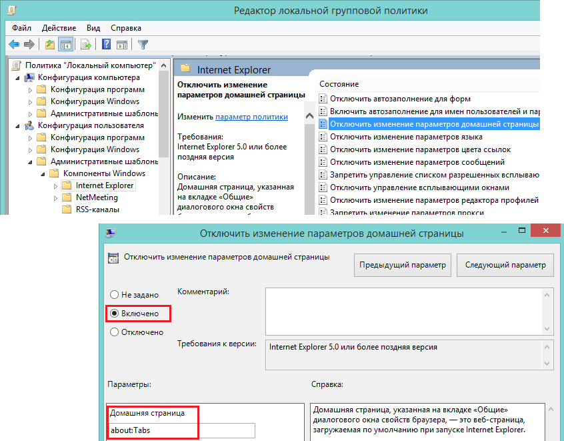Viewport: 564px width, 441px height.
Task: Select the 'Включено' radio button
Action: coord(115,313)
